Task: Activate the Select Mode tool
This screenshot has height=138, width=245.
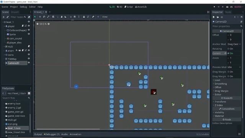Action: pyautogui.click(x=35, y=17)
